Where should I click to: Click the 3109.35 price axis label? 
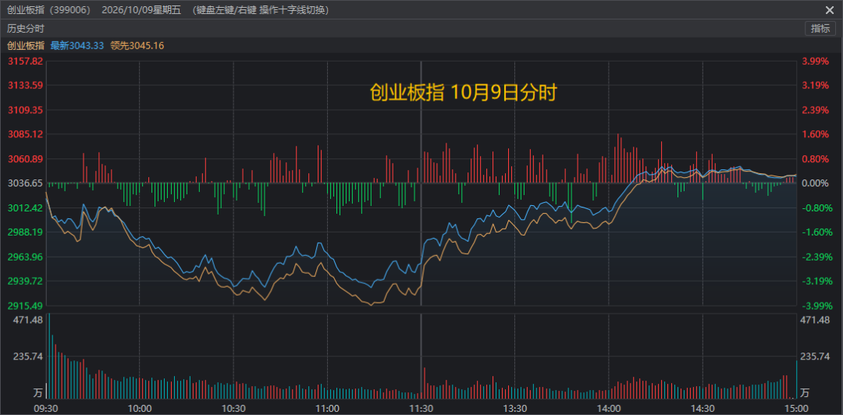(25, 110)
